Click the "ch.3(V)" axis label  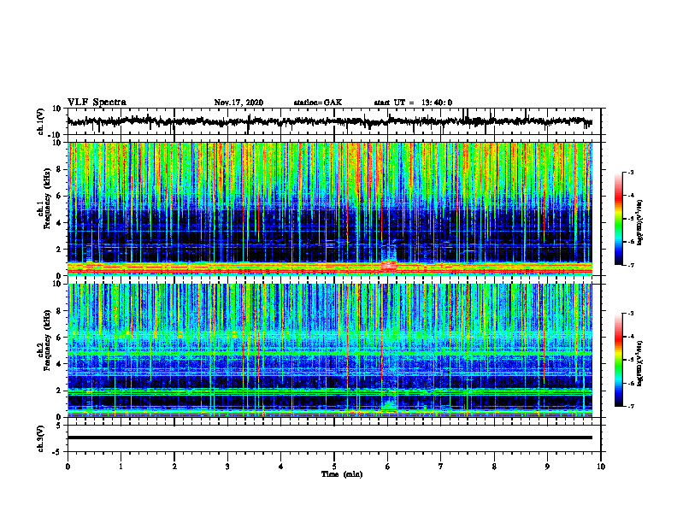point(41,438)
